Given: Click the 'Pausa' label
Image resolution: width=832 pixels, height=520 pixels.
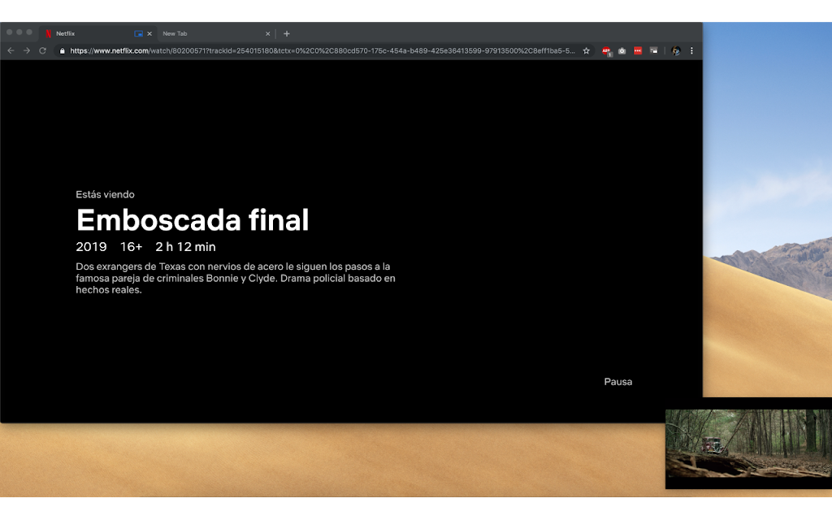Looking at the screenshot, I should click(x=618, y=382).
